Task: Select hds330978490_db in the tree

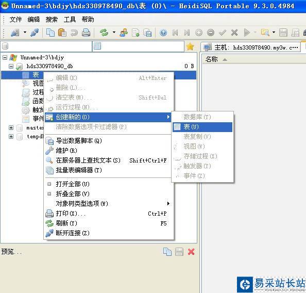Action: pyautogui.click(x=49, y=66)
